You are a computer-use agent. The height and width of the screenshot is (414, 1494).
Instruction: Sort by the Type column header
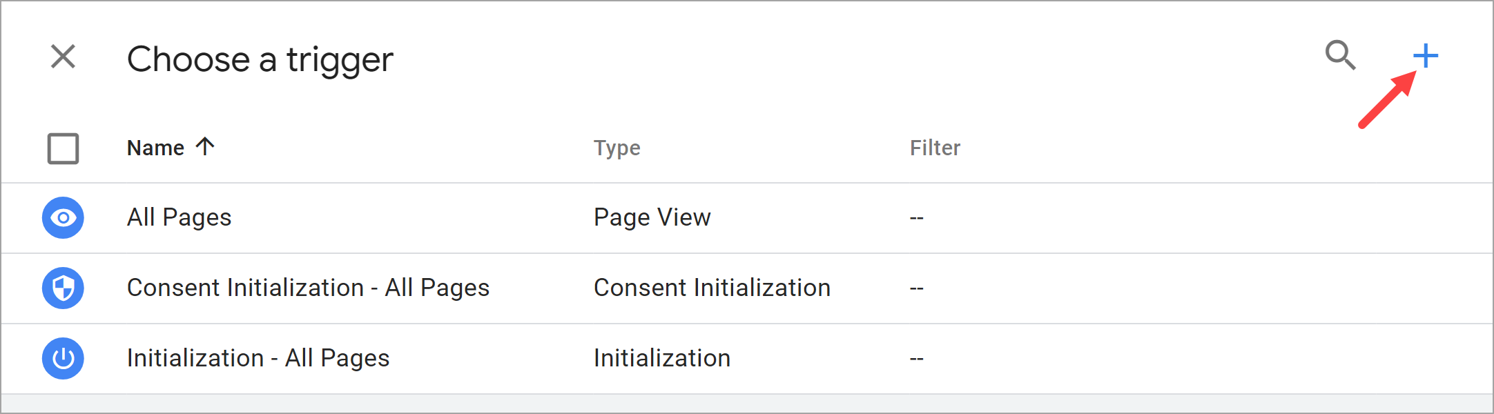[x=617, y=148]
